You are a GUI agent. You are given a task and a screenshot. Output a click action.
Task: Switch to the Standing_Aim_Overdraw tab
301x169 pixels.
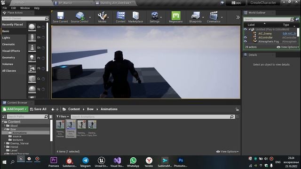coord(115,3)
